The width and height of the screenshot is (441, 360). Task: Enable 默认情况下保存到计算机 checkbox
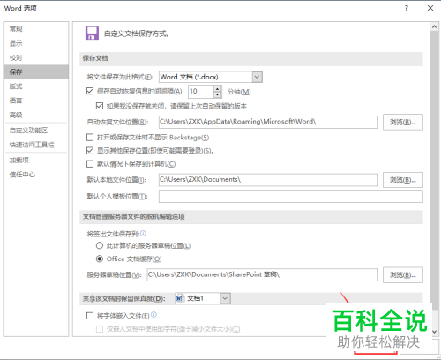click(90, 164)
